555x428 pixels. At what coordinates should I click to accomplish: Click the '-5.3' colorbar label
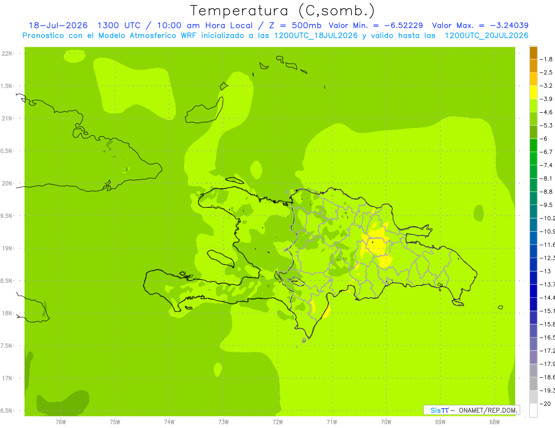546,126
